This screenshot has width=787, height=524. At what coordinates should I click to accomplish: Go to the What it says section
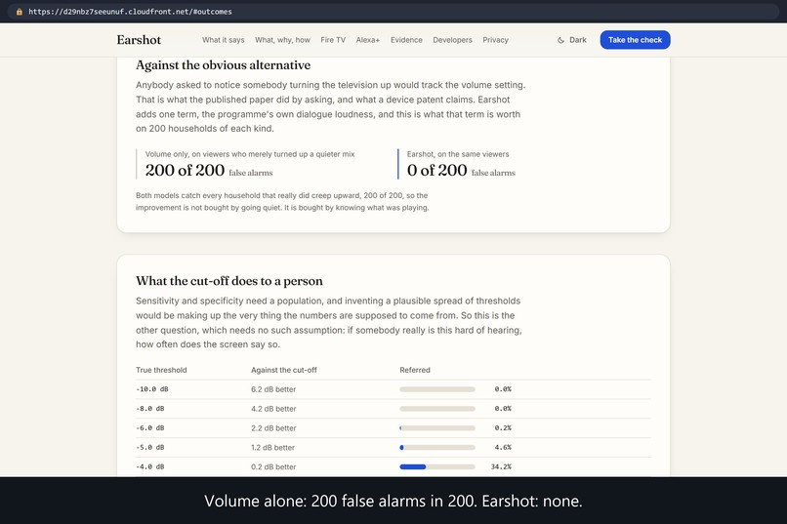point(224,40)
